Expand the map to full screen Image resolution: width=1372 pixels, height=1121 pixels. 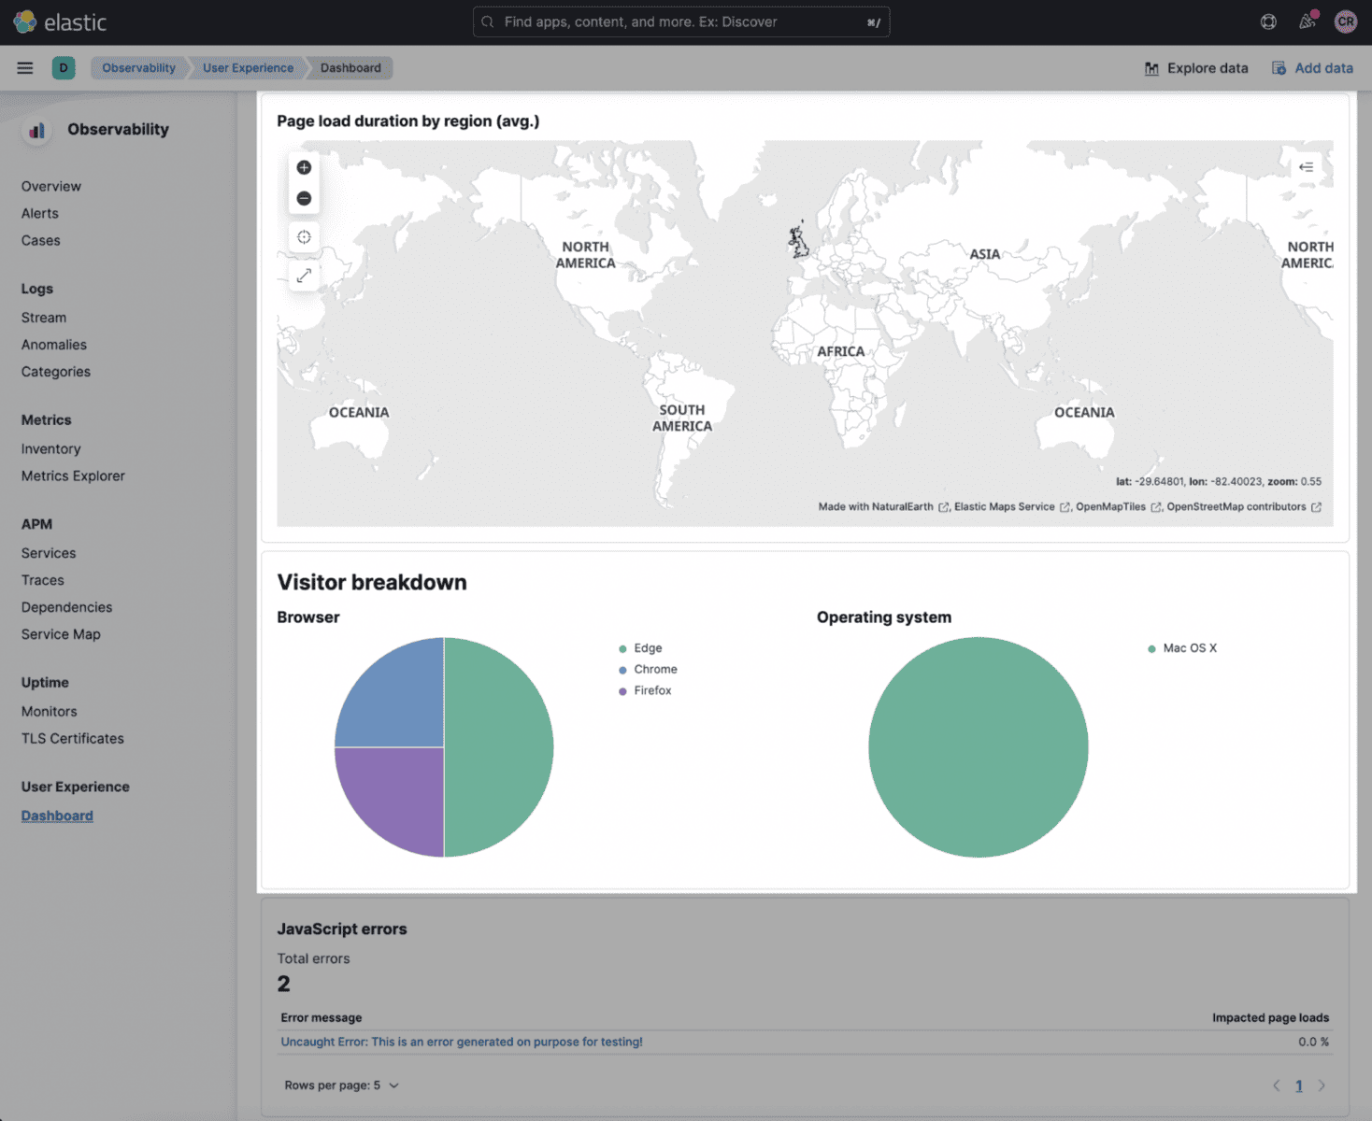pos(304,275)
